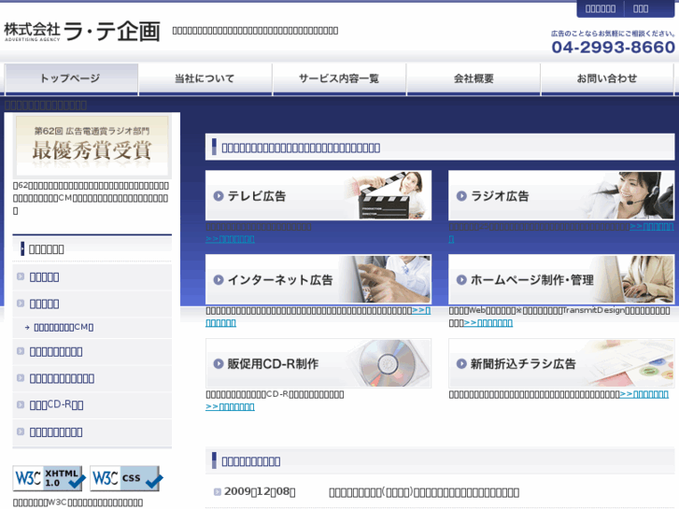
Task: Follow the details link under インターネット広告
Action: pos(421,310)
